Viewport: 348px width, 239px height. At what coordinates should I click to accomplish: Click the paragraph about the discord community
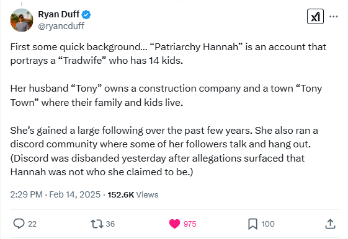click(x=164, y=151)
